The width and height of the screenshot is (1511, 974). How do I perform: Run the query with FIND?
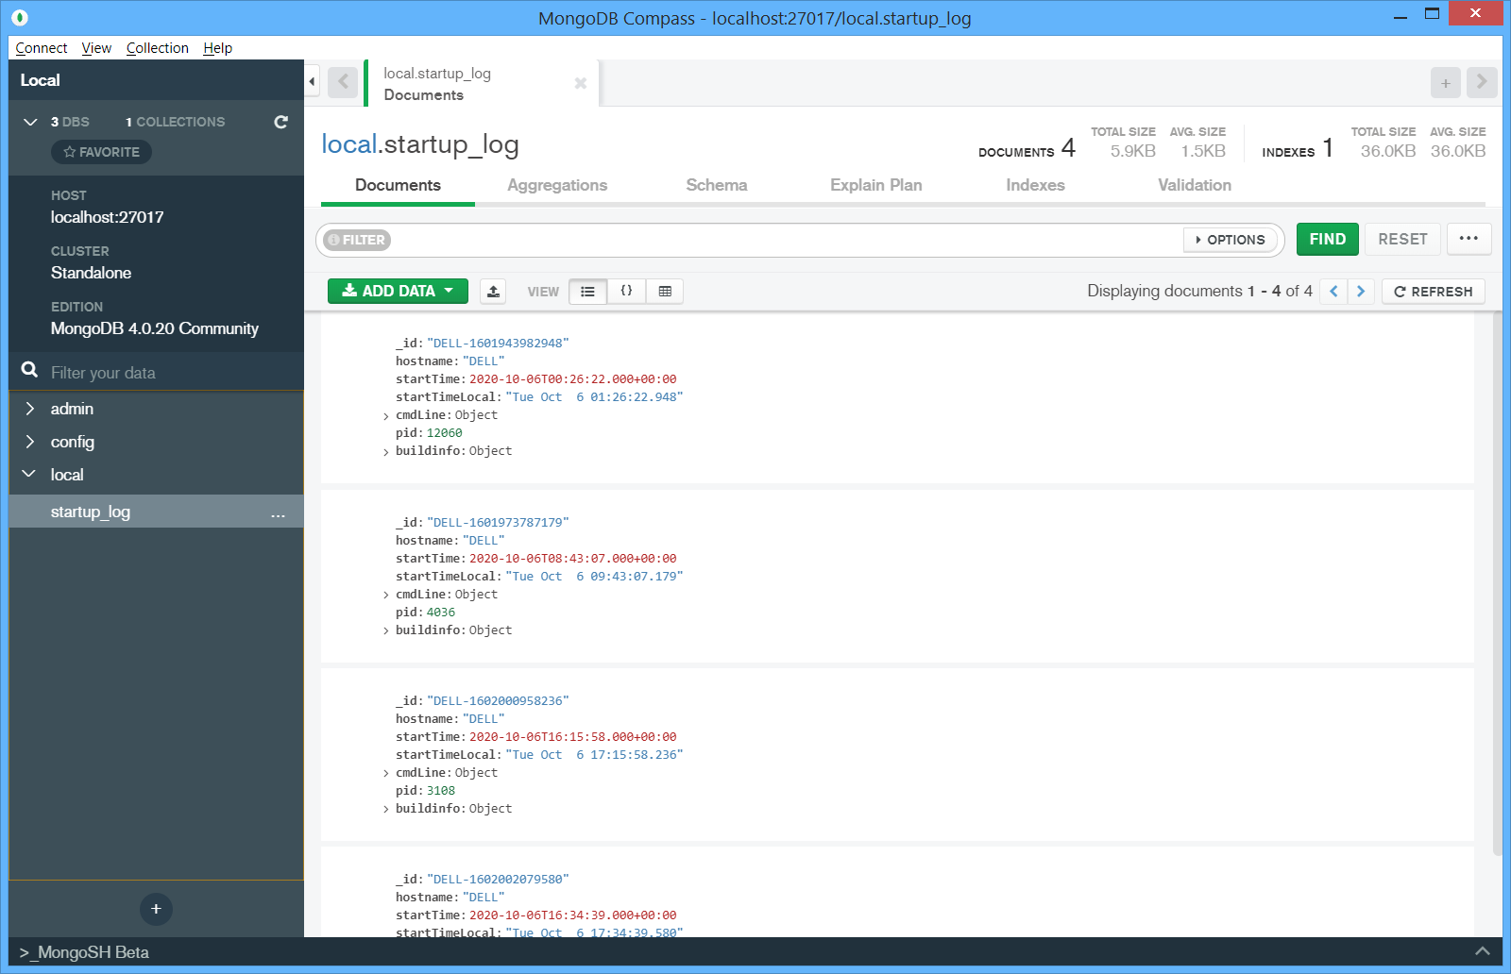coord(1328,240)
